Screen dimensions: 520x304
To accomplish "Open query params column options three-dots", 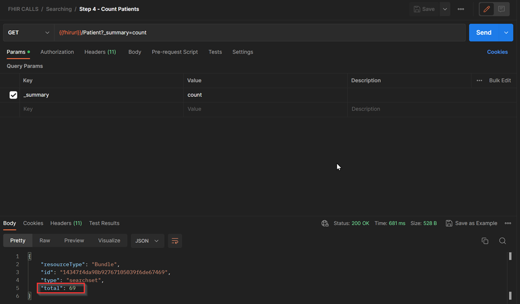I will (x=479, y=80).
